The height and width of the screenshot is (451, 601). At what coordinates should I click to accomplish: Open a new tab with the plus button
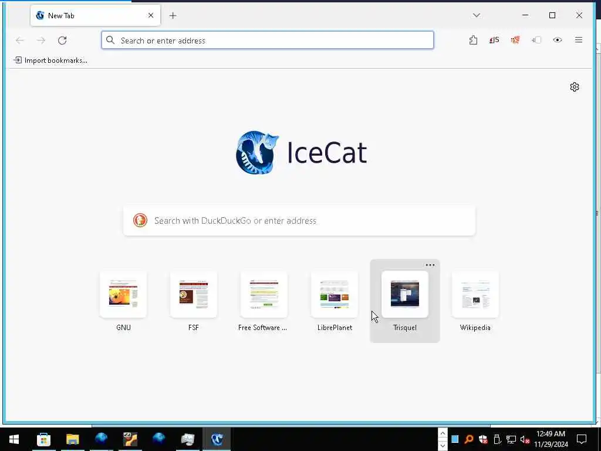click(173, 15)
